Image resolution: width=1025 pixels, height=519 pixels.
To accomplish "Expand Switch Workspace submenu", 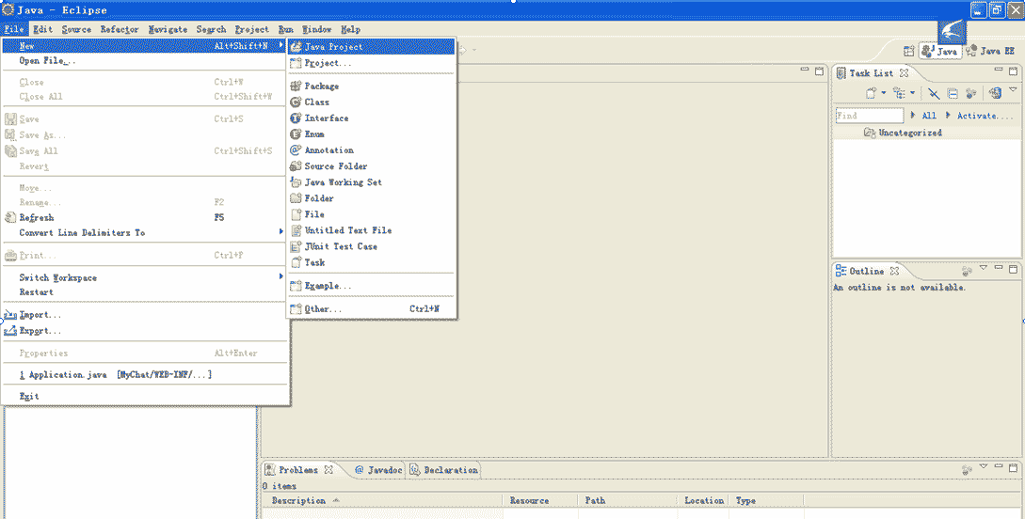I will point(145,278).
